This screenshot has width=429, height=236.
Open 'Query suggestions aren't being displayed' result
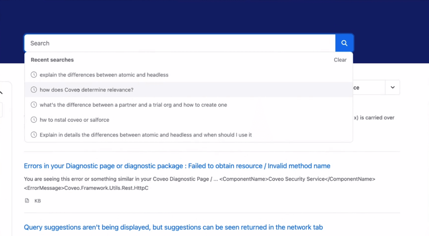[173, 227]
